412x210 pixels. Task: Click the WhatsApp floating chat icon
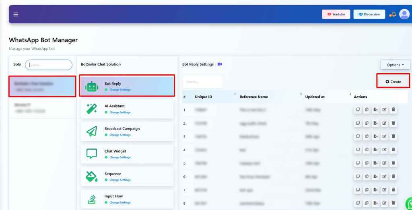(x=408, y=204)
